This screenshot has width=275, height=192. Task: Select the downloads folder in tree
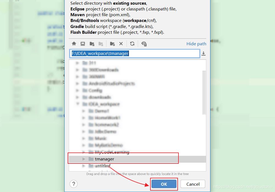(100, 97)
